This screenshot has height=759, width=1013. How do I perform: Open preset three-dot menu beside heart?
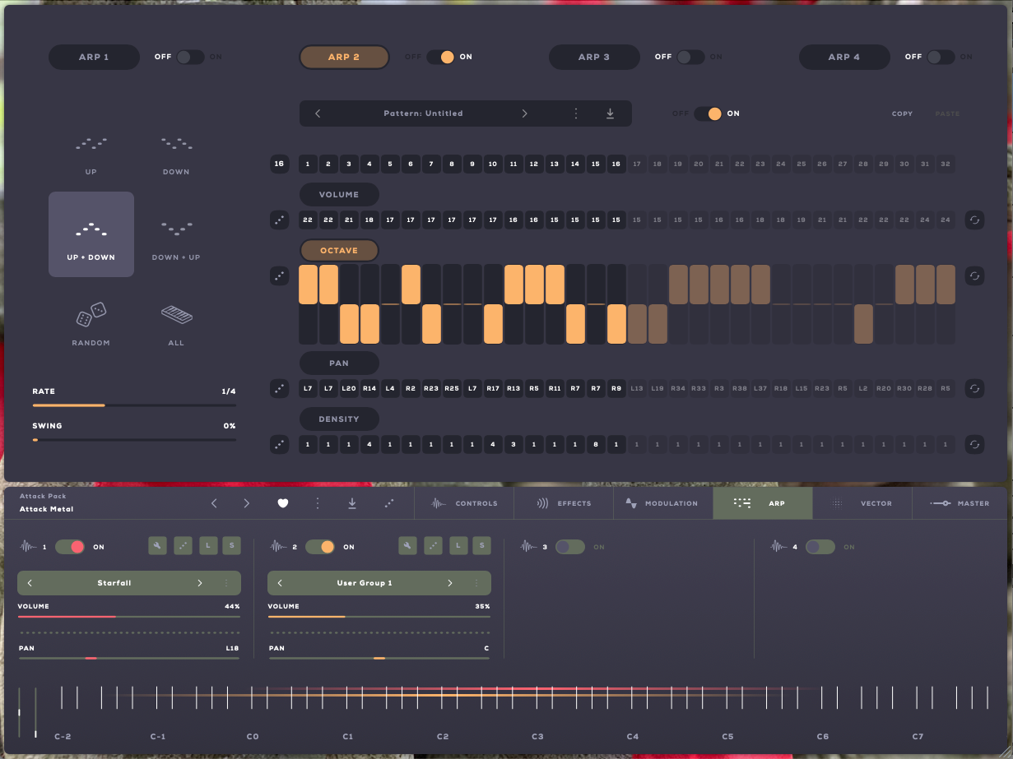[x=318, y=503]
